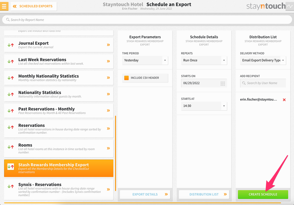This screenshot has width=294, height=205.
Task: Expand Past Reservations - Monthly chevron
Action: [x=108, y=111]
